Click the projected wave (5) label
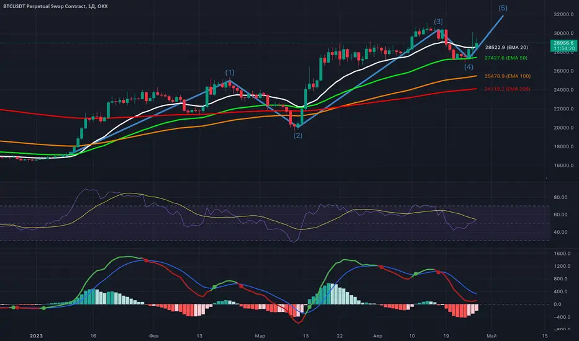579x341 pixels. click(503, 8)
